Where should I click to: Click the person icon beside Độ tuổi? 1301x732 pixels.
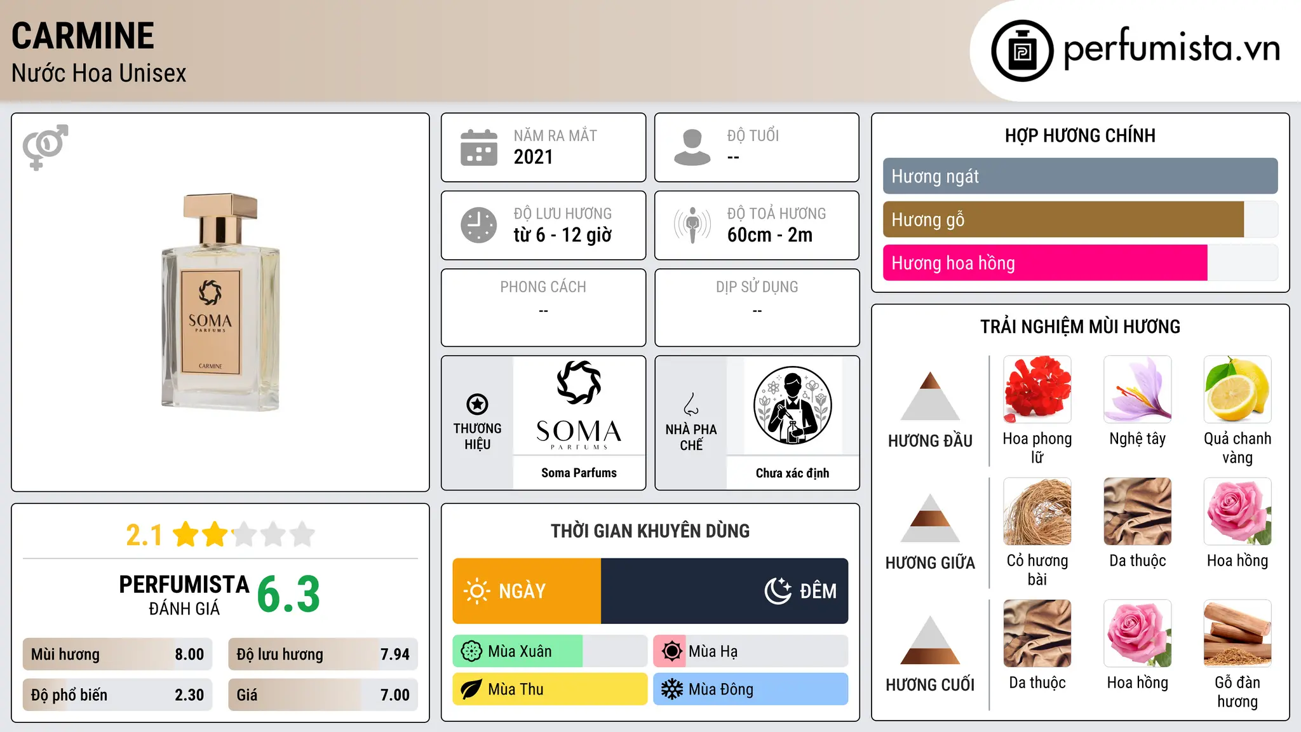pyautogui.click(x=692, y=147)
